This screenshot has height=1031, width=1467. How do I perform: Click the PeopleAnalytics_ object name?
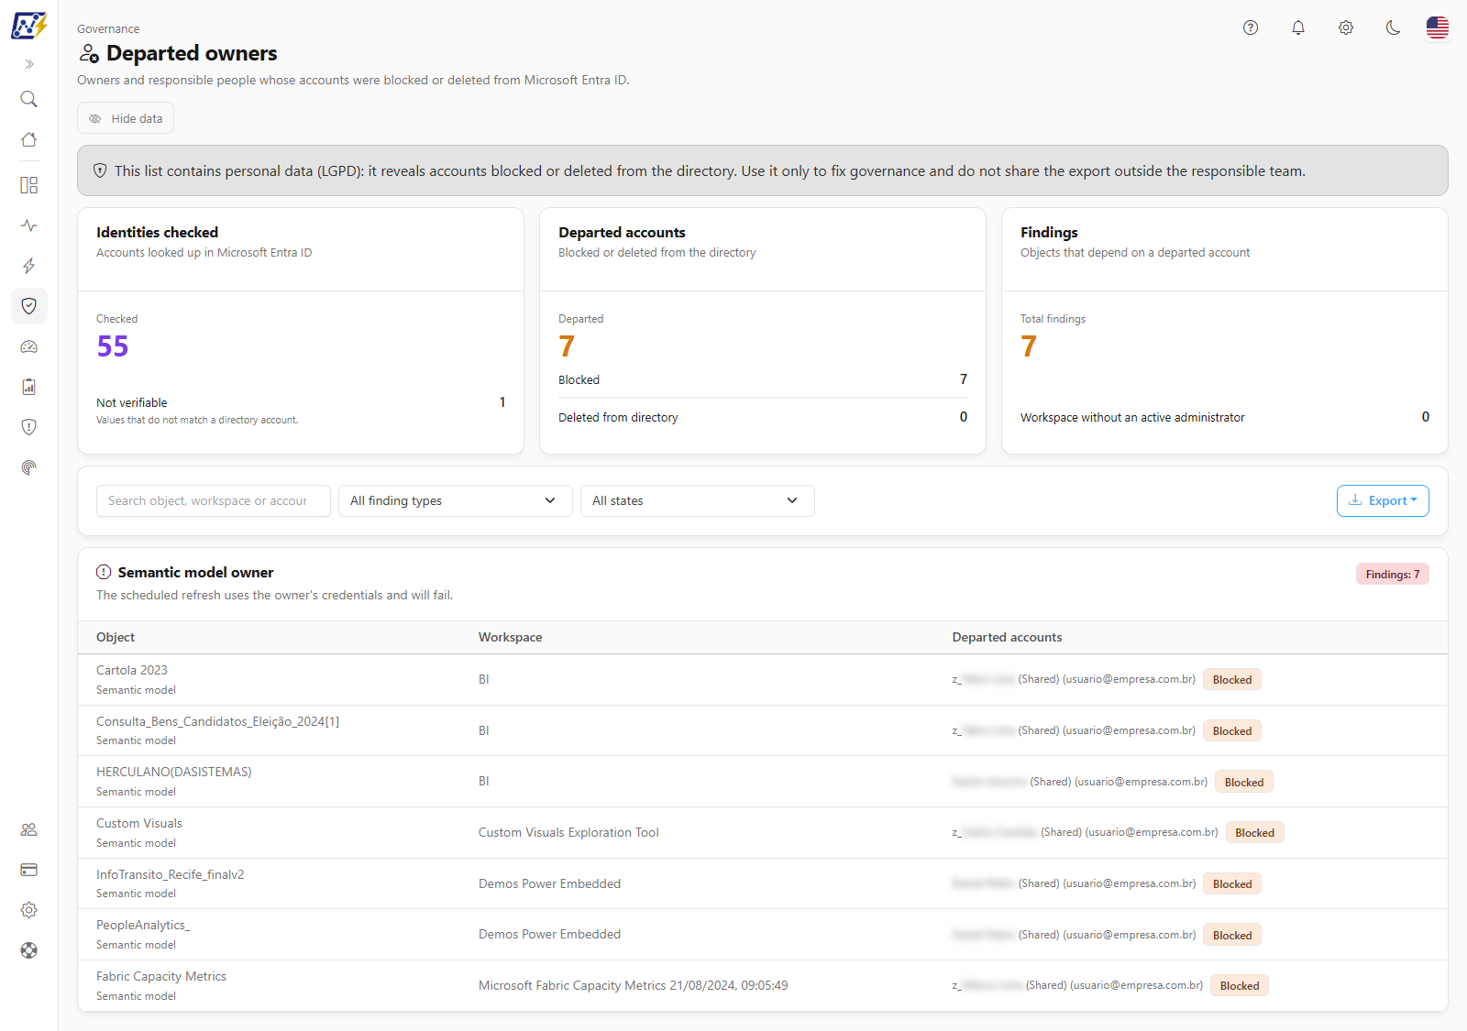click(143, 925)
